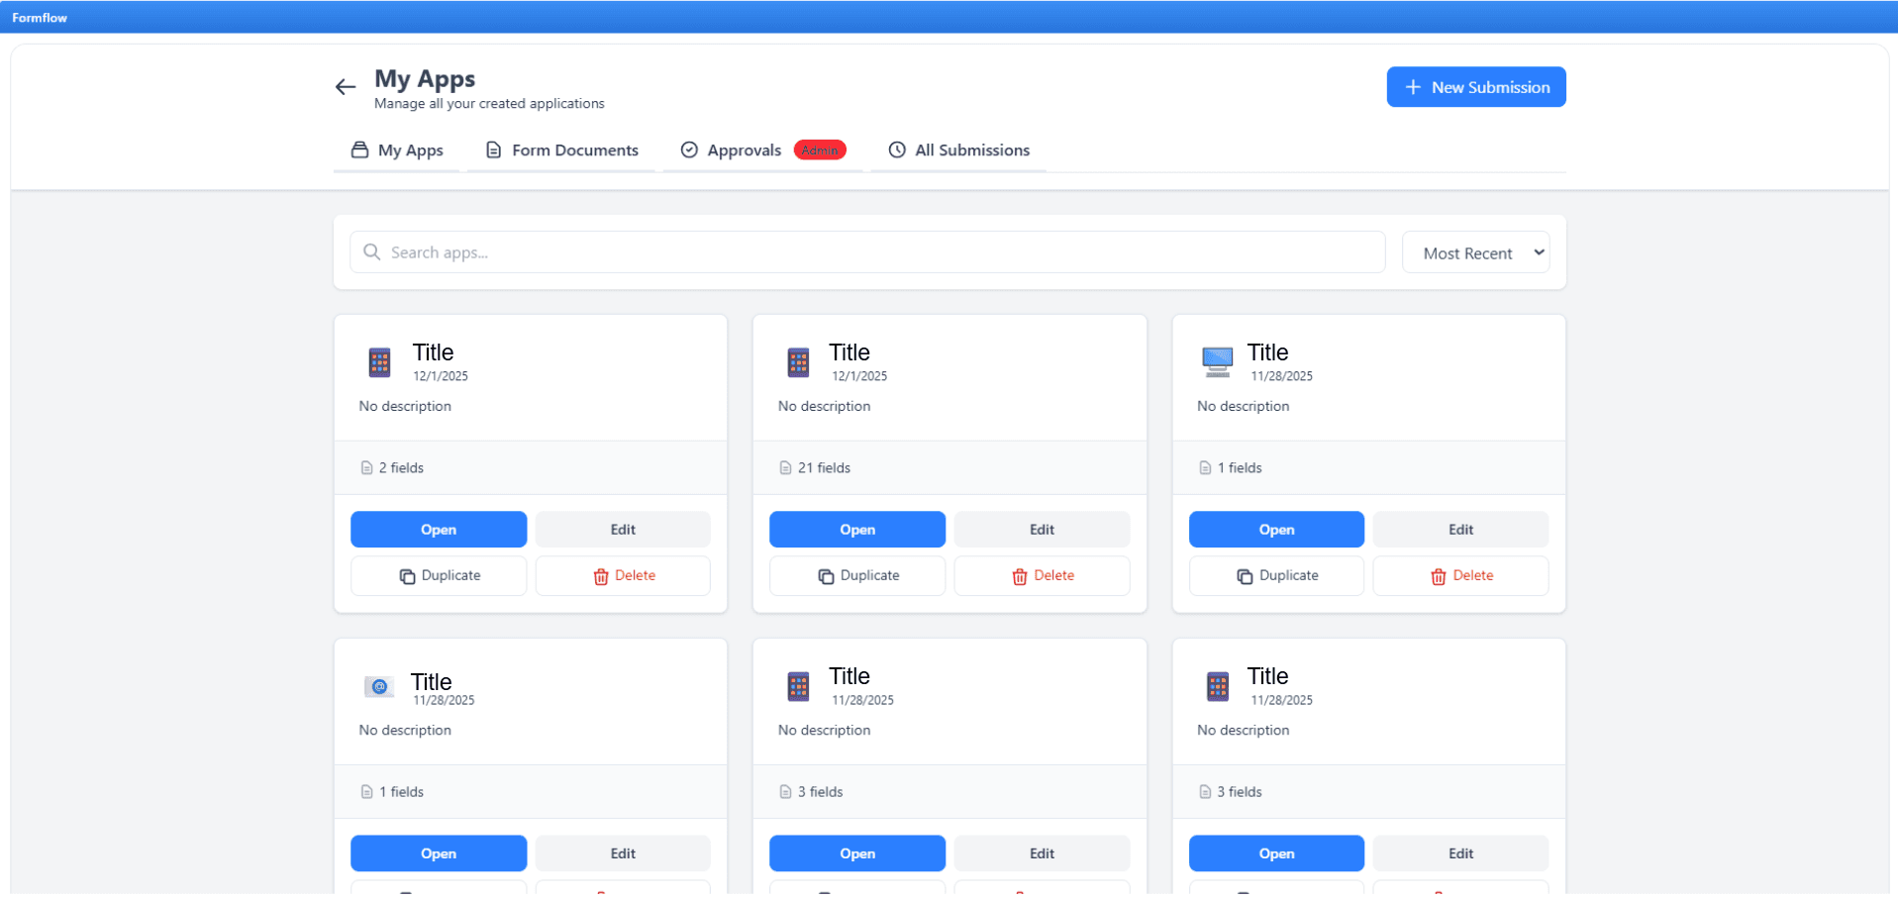Screen dimensions: 1898x898
Task: Select the My Apps tab
Action: click(397, 150)
